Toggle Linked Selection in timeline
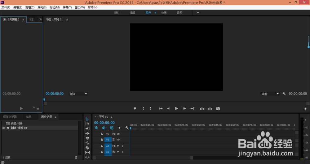Screen dimensions: 310x164 (x=112, y=128)
